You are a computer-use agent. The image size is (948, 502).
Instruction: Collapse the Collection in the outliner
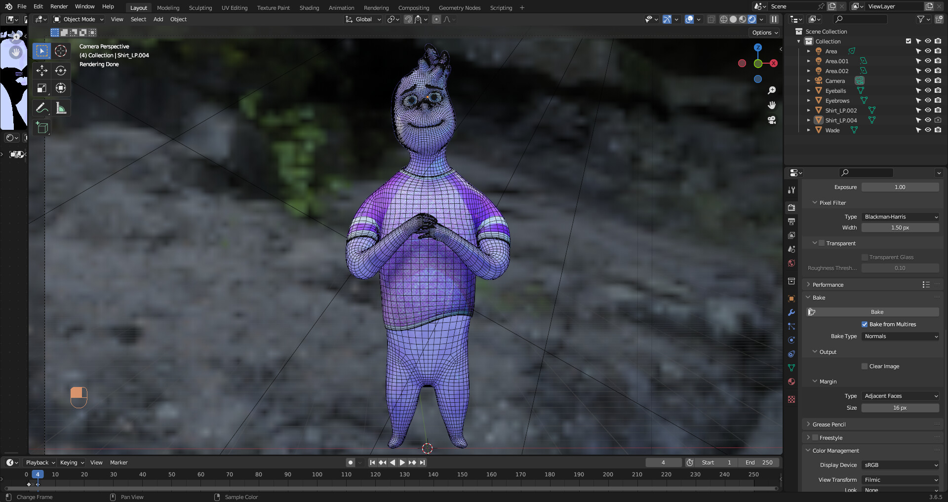tap(798, 41)
